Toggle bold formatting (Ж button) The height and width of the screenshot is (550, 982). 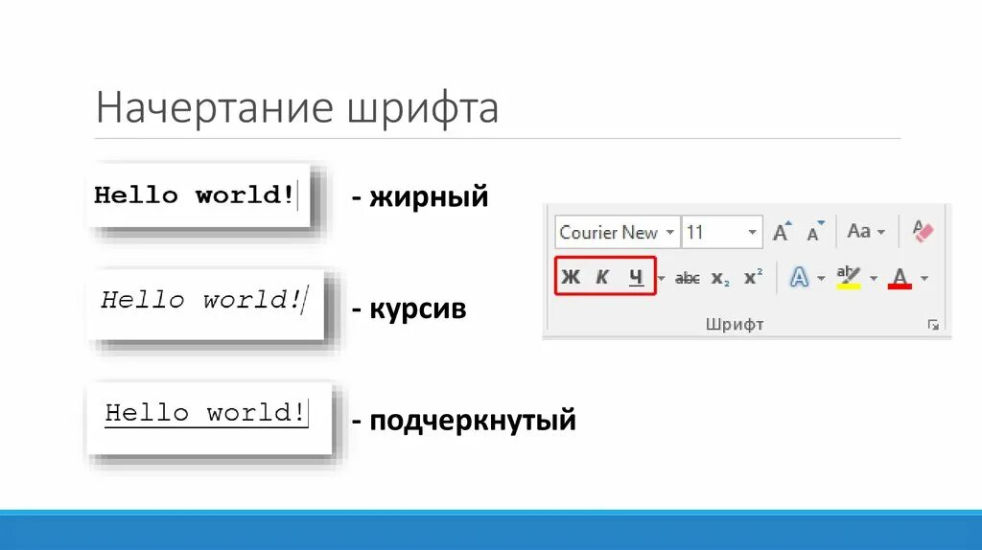571,277
